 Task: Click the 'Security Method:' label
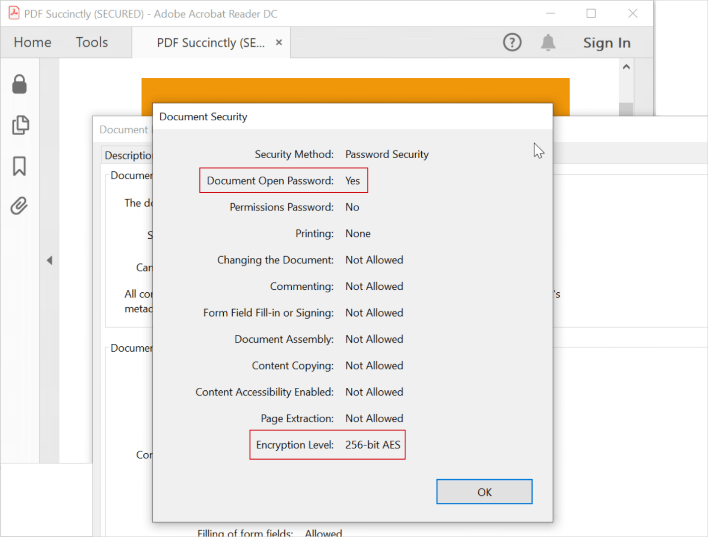(294, 155)
